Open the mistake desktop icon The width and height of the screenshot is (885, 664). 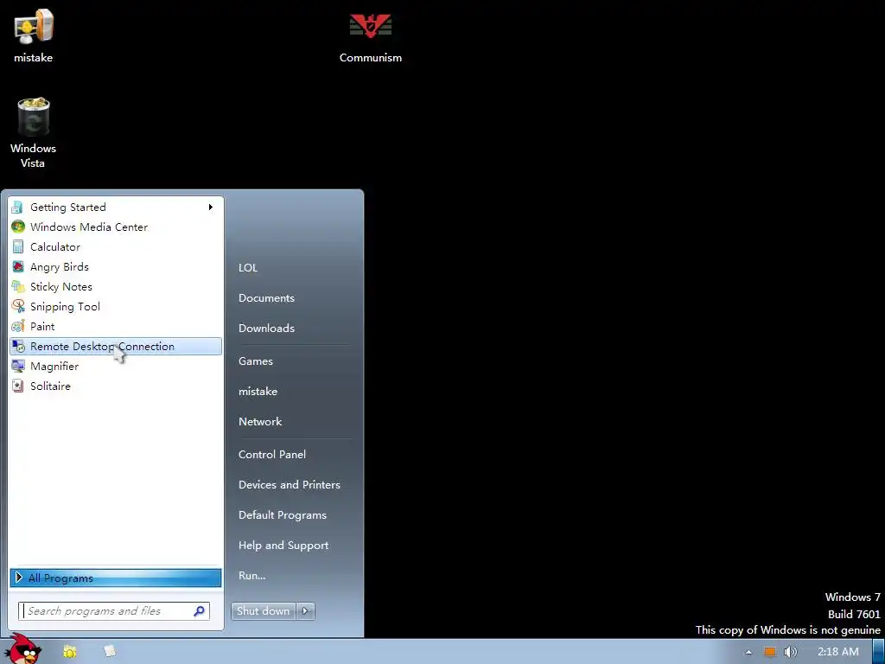click(x=34, y=35)
